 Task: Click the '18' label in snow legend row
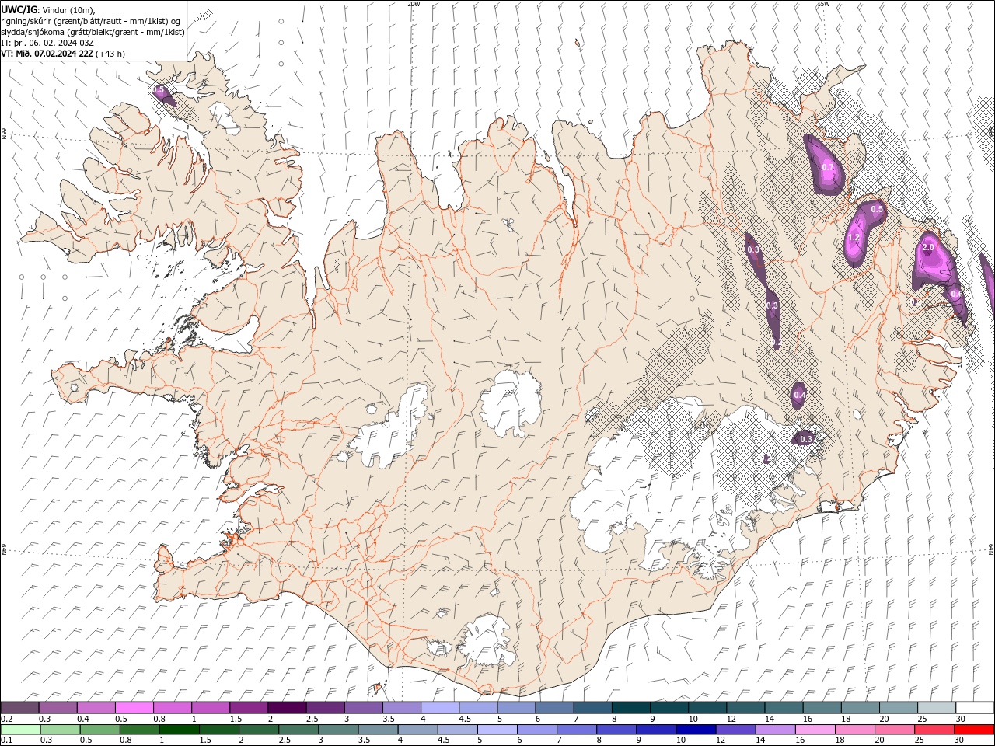[846, 719]
